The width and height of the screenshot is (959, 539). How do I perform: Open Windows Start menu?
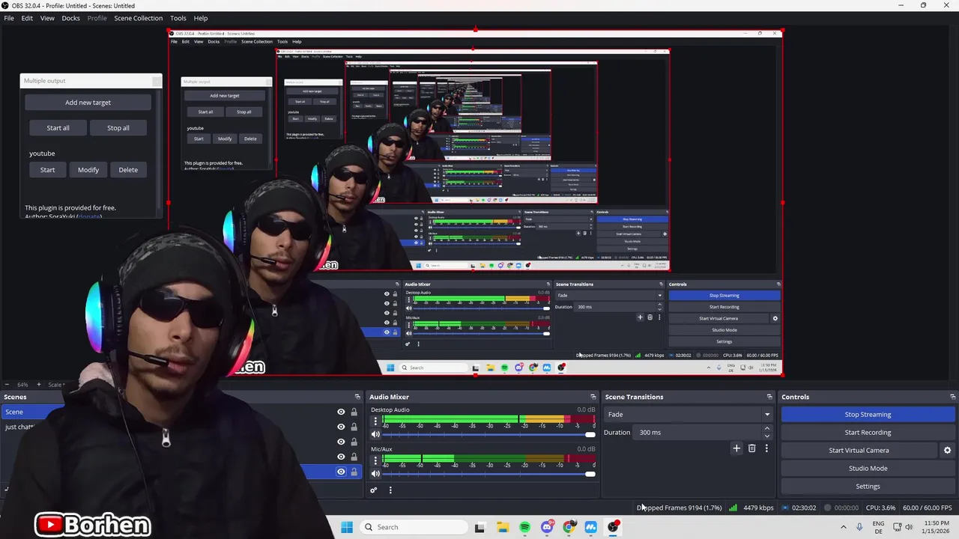point(347,527)
